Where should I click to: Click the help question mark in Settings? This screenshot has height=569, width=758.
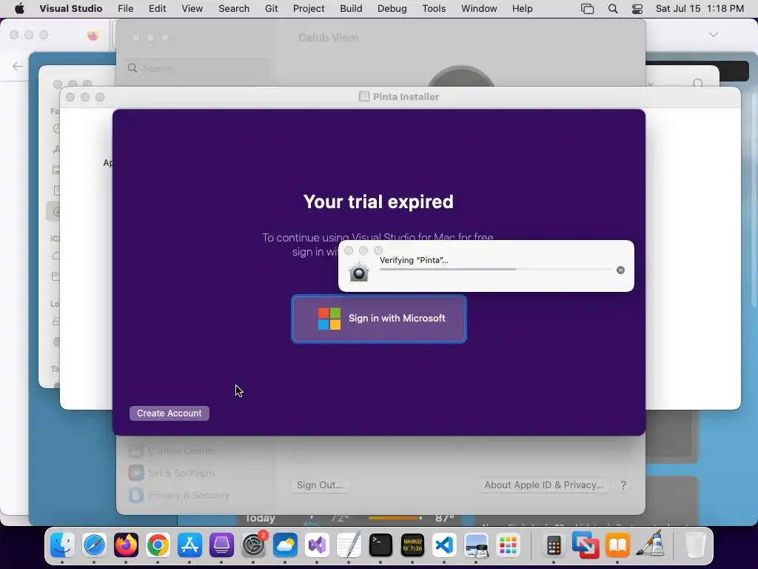pyautogui.click(x=623, y=485)
